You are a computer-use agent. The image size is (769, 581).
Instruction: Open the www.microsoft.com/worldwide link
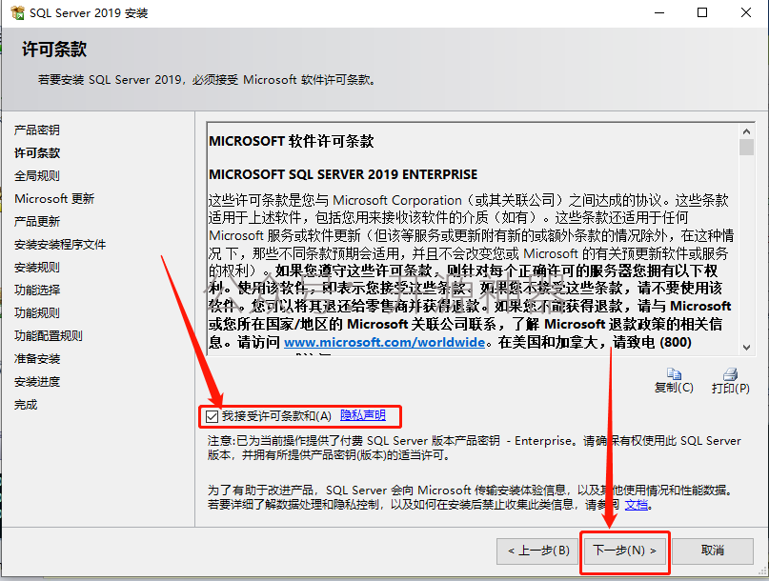(385, 342)
